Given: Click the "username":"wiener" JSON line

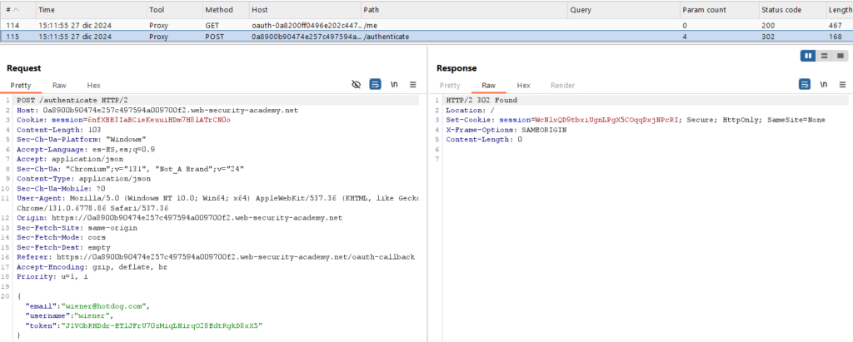Looking at the screenshot, I should point(69,316).
